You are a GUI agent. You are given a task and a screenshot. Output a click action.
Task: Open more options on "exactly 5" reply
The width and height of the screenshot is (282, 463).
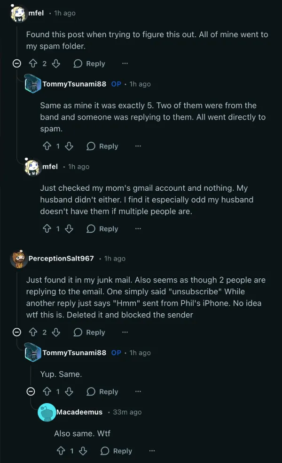coord(138,146)
